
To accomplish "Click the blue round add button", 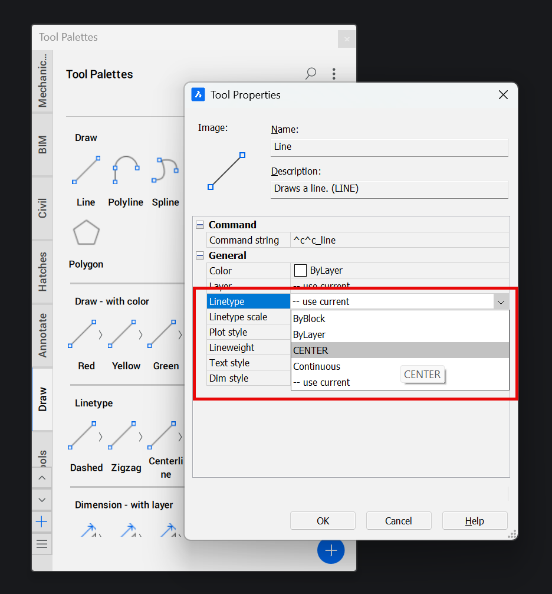I will point(331,550).
